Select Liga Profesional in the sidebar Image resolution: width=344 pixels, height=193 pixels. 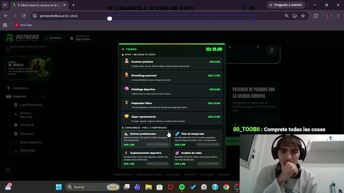click(31, 105)
